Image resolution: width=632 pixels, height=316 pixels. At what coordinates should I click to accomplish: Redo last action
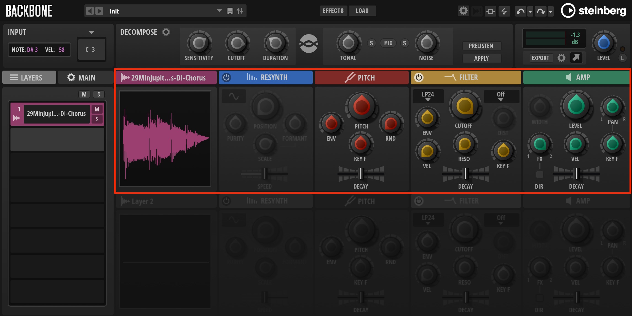pos(541,11)
